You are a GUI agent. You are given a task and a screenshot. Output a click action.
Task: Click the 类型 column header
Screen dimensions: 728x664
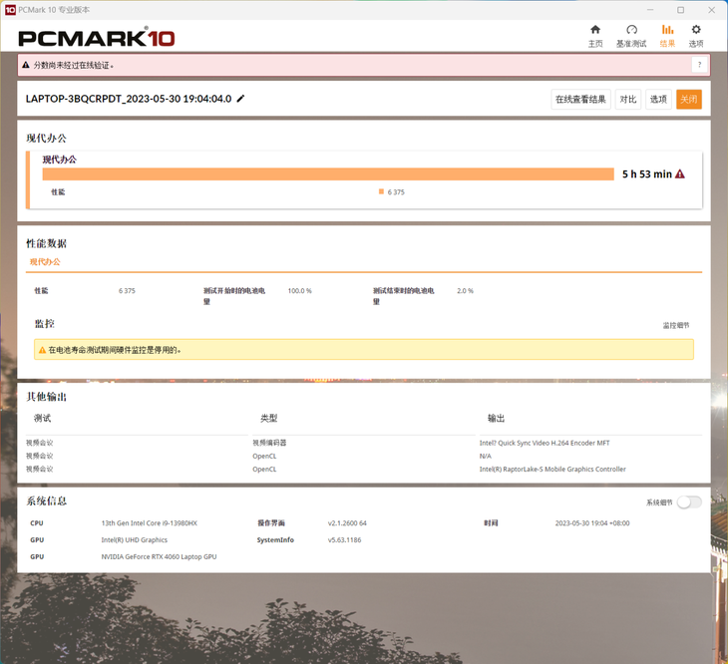(269, 418)
